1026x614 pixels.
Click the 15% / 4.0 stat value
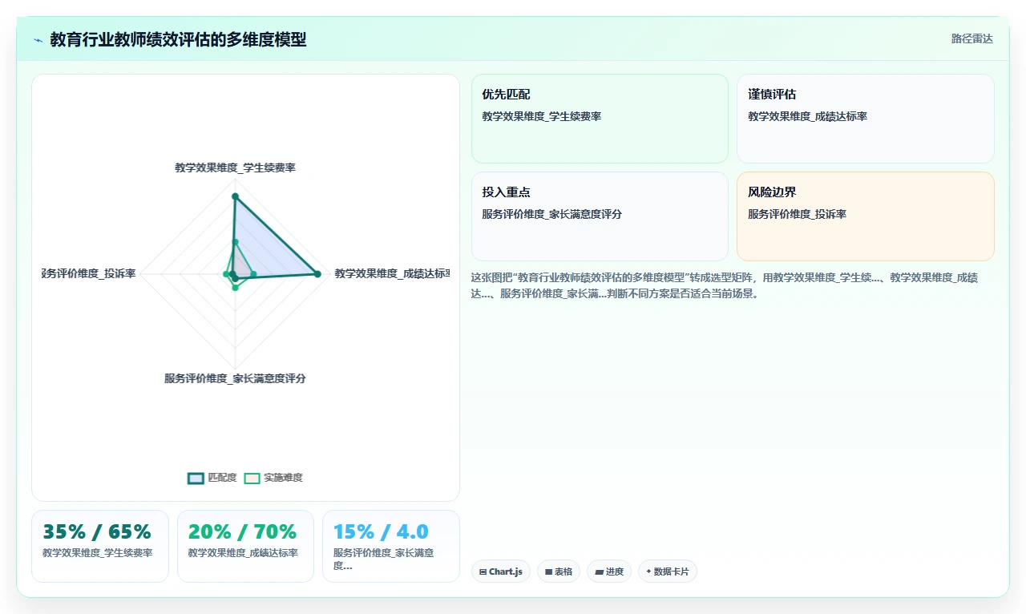click(x=381, y=532)
